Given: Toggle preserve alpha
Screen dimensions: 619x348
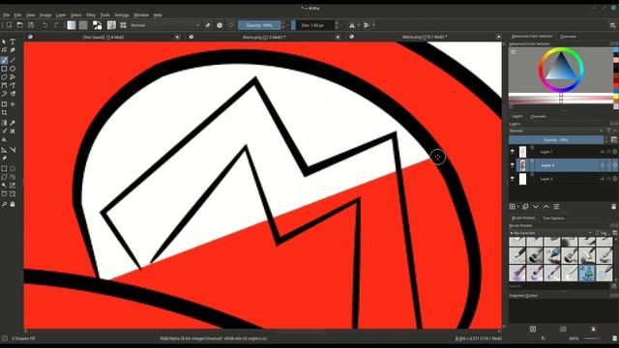Looking at the screenshot, I should pyautogui.click(x=220, y=25).
